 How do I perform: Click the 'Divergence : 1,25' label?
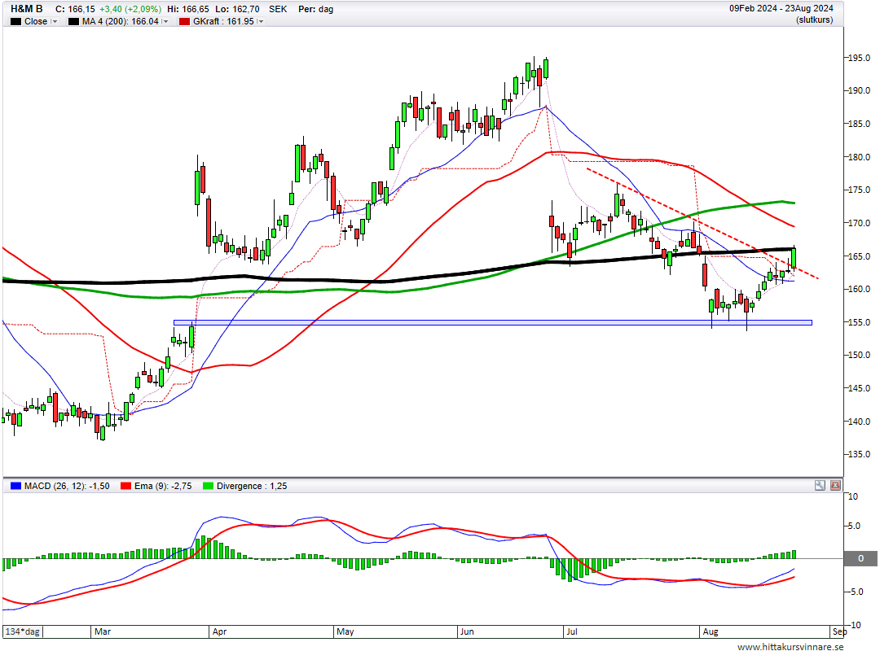pos(252,486)
